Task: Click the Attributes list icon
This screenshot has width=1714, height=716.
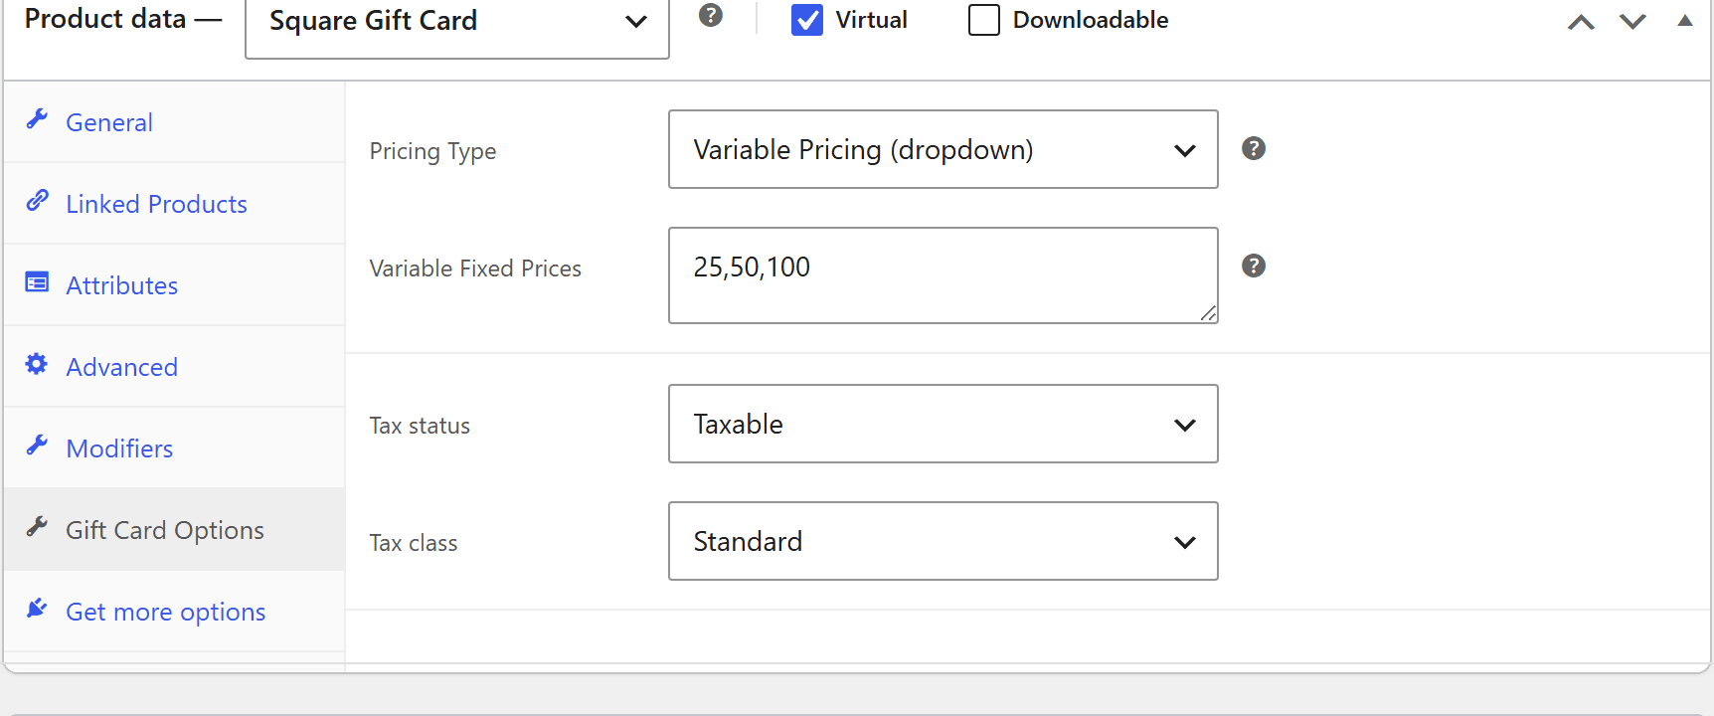Action: 37,282
